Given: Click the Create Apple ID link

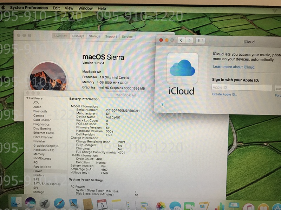Looking at the screenshot, I should pos(224,94).
